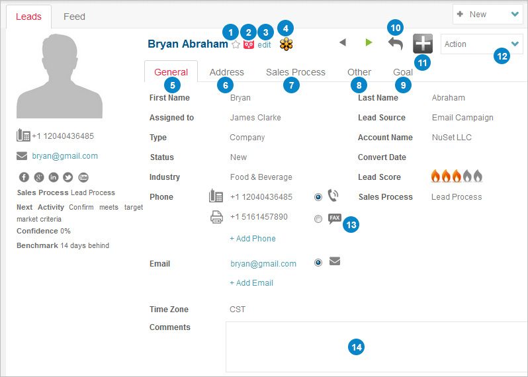Image resolution: width=528 pixels, height=377 pixels.
Task: Click bryan@gmail.com link in Email row
Action: point(263,264)
